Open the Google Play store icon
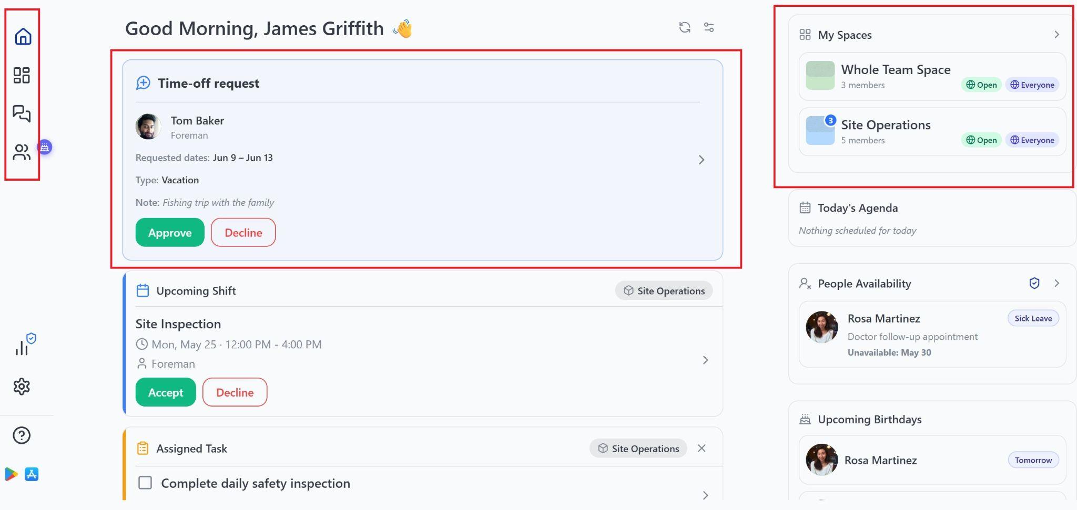This screenshot has width=1077, height=510. point(11,474)
